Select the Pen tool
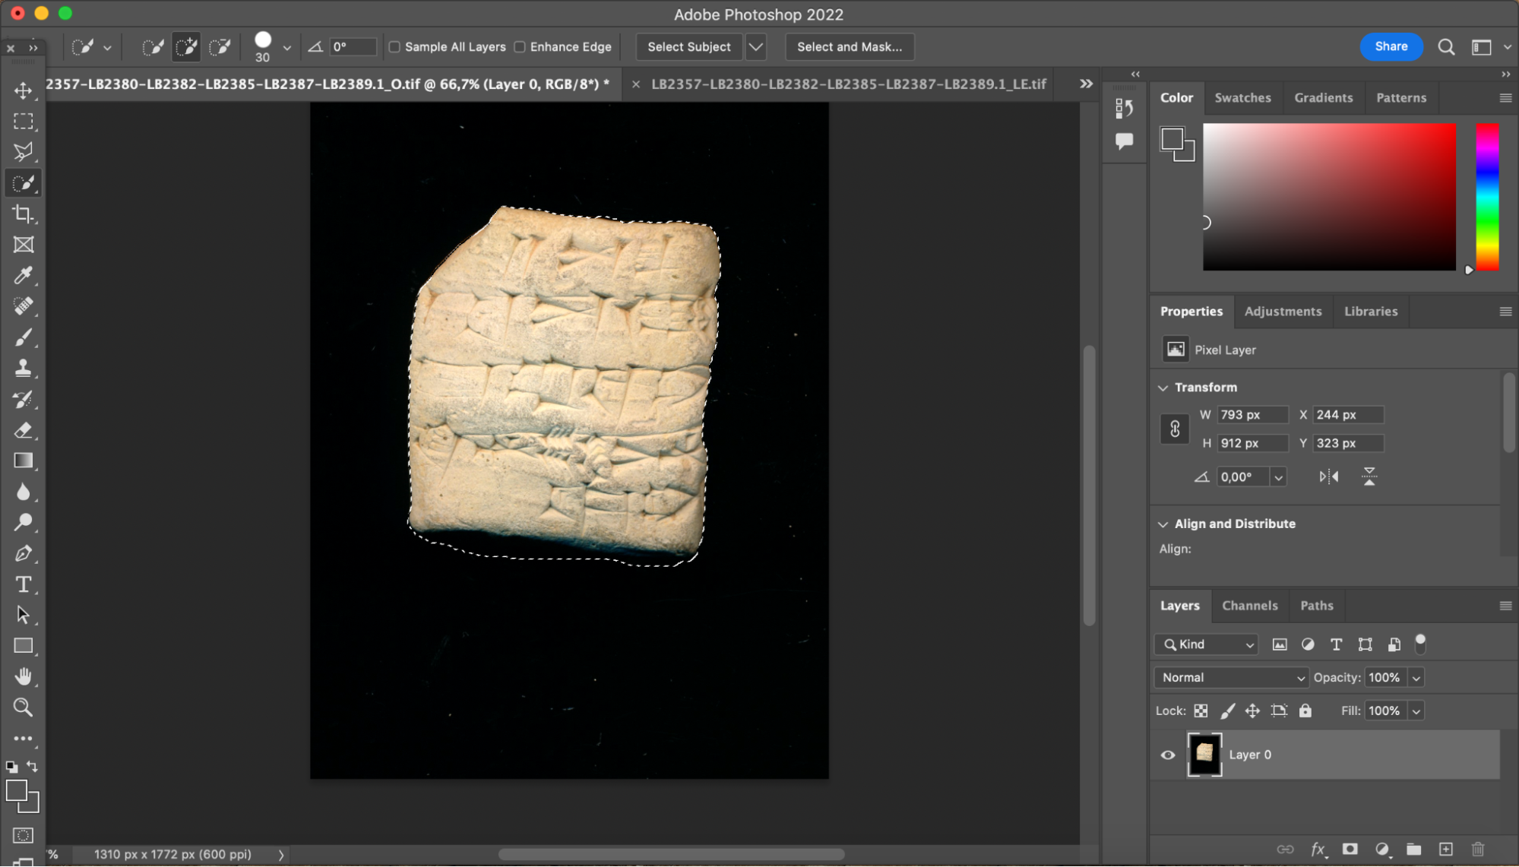The image size is (1519, 867). (x=24, y=554)
